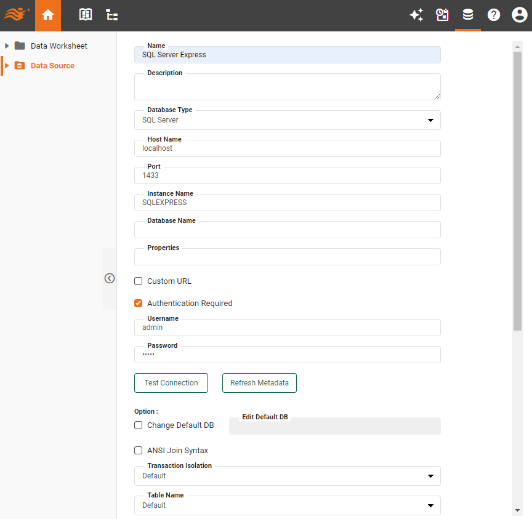Screen dimensions: 532x519
Task: Expand the Data Worksheet folder
Action: point(7,46)
